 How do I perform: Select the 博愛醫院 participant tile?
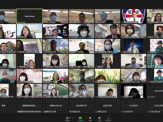30,106
